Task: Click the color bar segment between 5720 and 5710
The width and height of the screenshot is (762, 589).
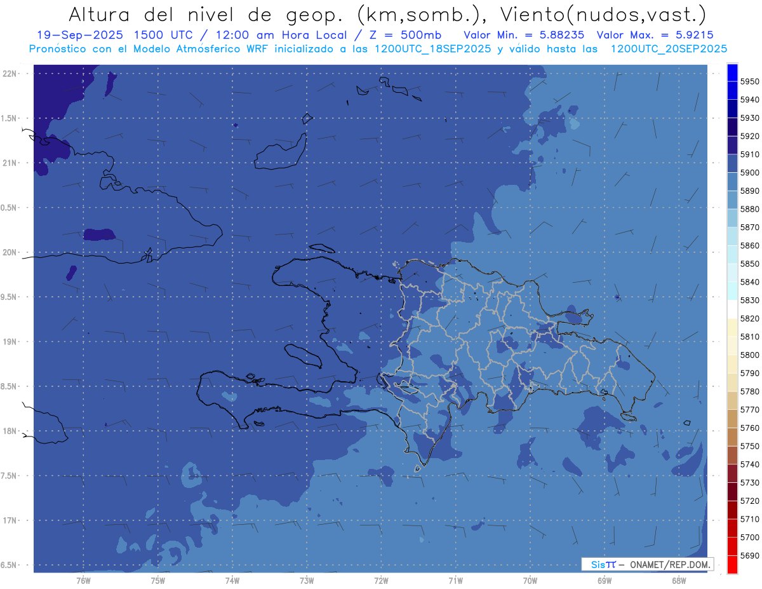Action: click(x=732, y=510)
